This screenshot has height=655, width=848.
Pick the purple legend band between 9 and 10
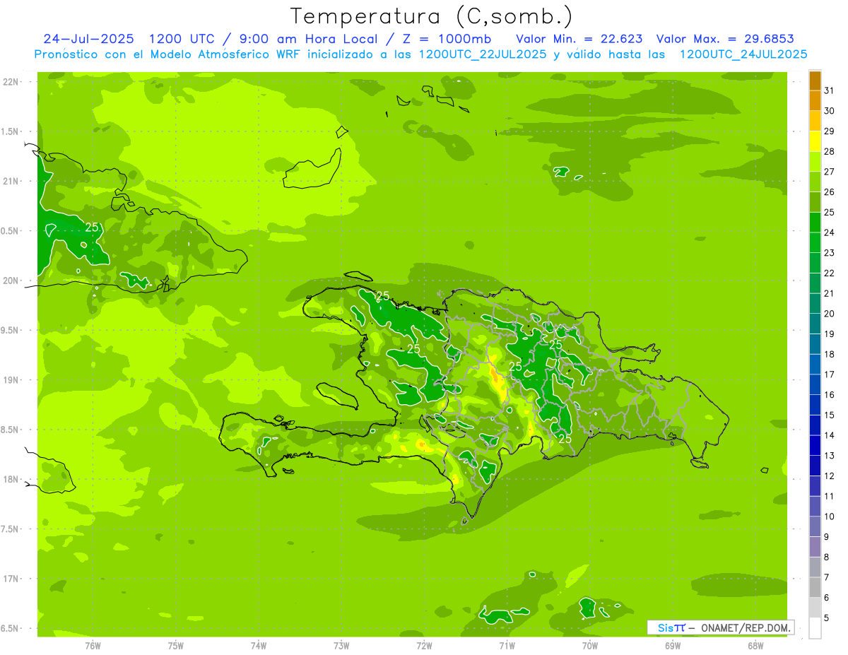[815, 527]
